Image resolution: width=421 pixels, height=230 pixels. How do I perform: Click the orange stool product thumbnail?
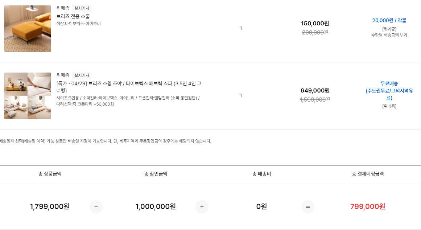click(28, 28)
